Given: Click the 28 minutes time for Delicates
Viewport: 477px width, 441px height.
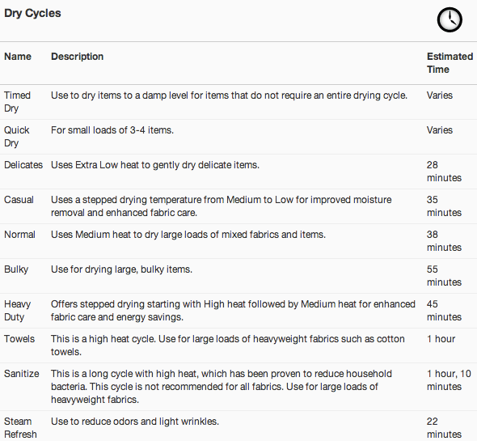Looking at the screenshot, I should tap(444, 172).
